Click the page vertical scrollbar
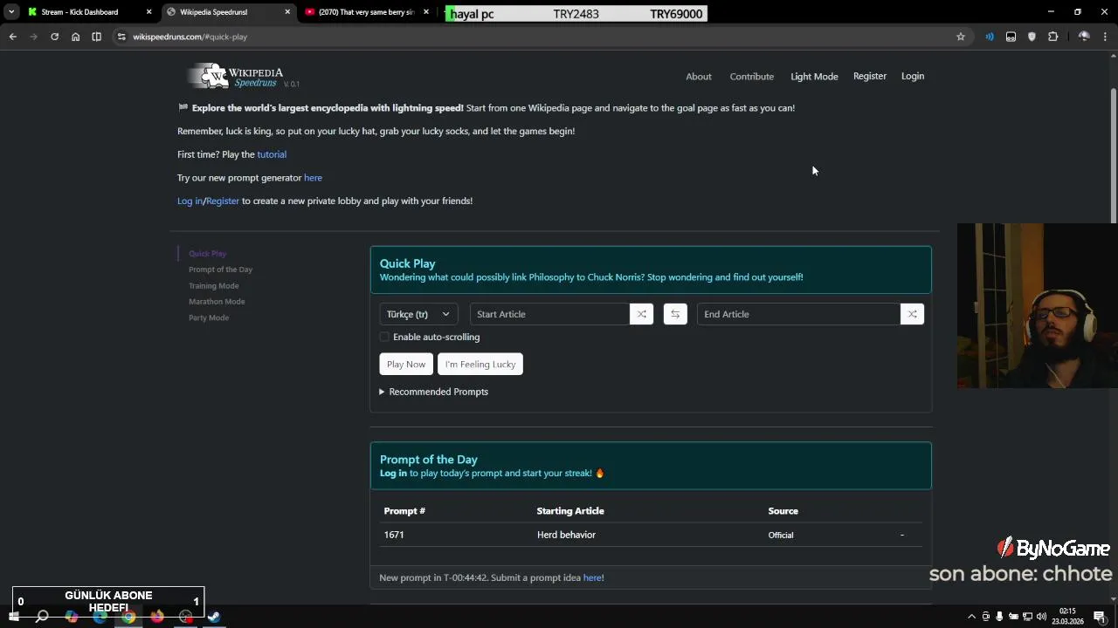This screenshot has width=1118, height=628. (x=1113, y=157)
